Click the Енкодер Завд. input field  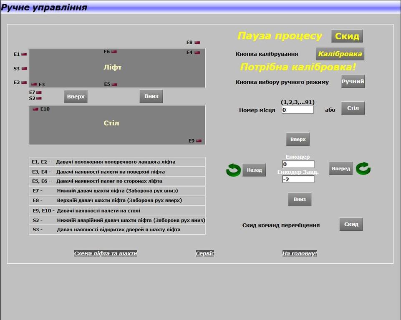coord(298,179)
